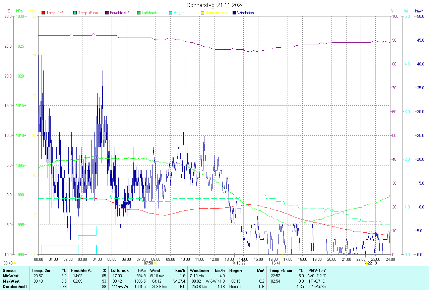Click the sun icon beside 08:43

pos(15,263)
